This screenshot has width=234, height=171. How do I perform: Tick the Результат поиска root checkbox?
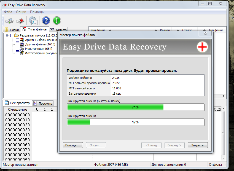point(12,35)
